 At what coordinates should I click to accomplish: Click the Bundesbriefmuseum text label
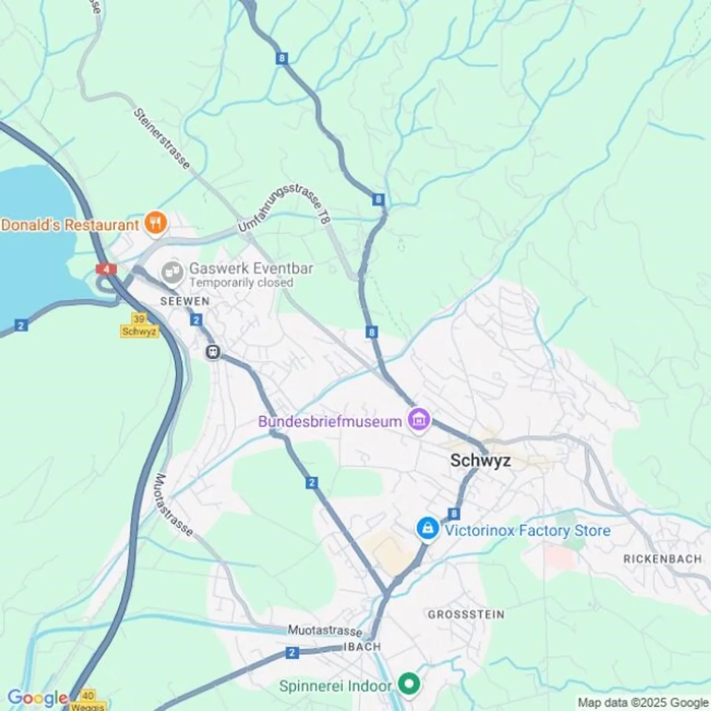pyautogui.click(x=330, y=422)
